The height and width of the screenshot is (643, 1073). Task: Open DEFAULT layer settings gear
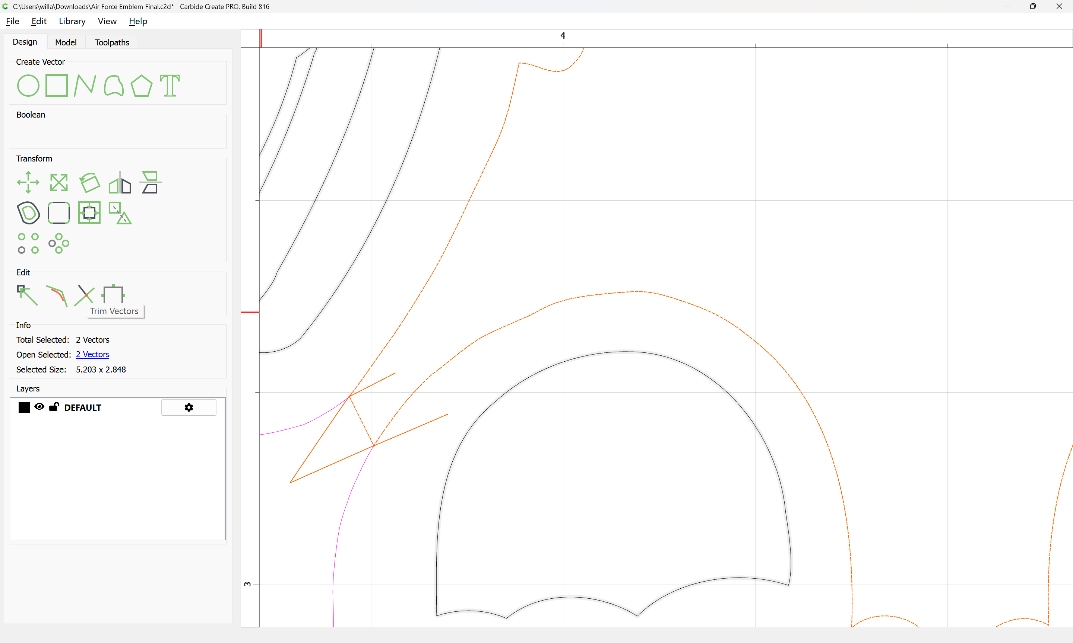tap(189, 407)
